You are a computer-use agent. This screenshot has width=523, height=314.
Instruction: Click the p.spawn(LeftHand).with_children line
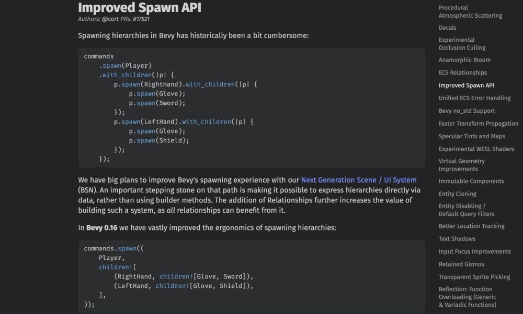[184, 122]
